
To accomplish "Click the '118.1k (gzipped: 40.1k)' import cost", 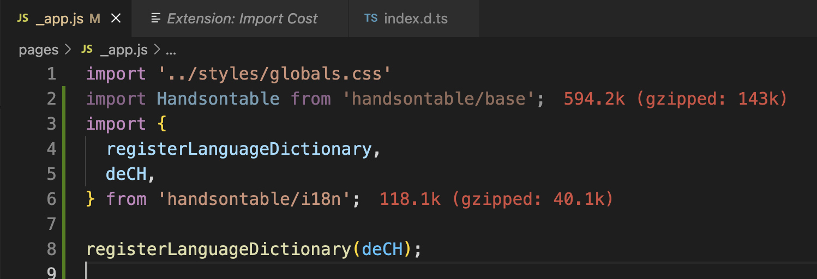I will [x=497, y=199].
